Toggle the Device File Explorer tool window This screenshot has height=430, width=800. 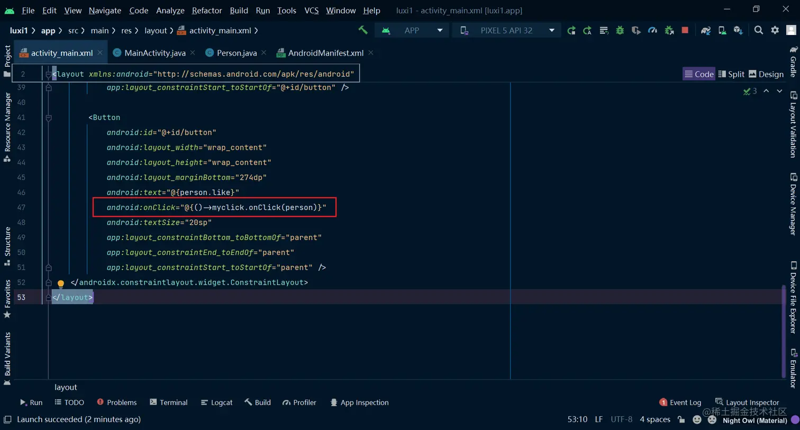[793, 297]
